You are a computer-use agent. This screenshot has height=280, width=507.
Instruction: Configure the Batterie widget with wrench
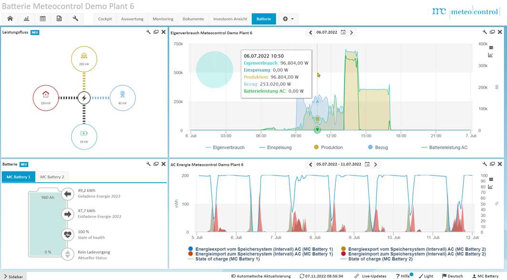(x=148, y=164)
